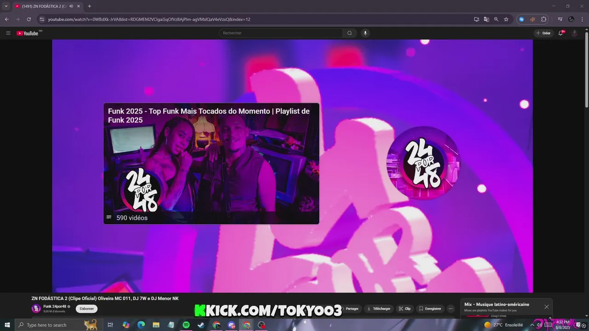This screenshot has height=331, width=589.
Task: Go back with the browser back arrow
Action: coord(6,19)
